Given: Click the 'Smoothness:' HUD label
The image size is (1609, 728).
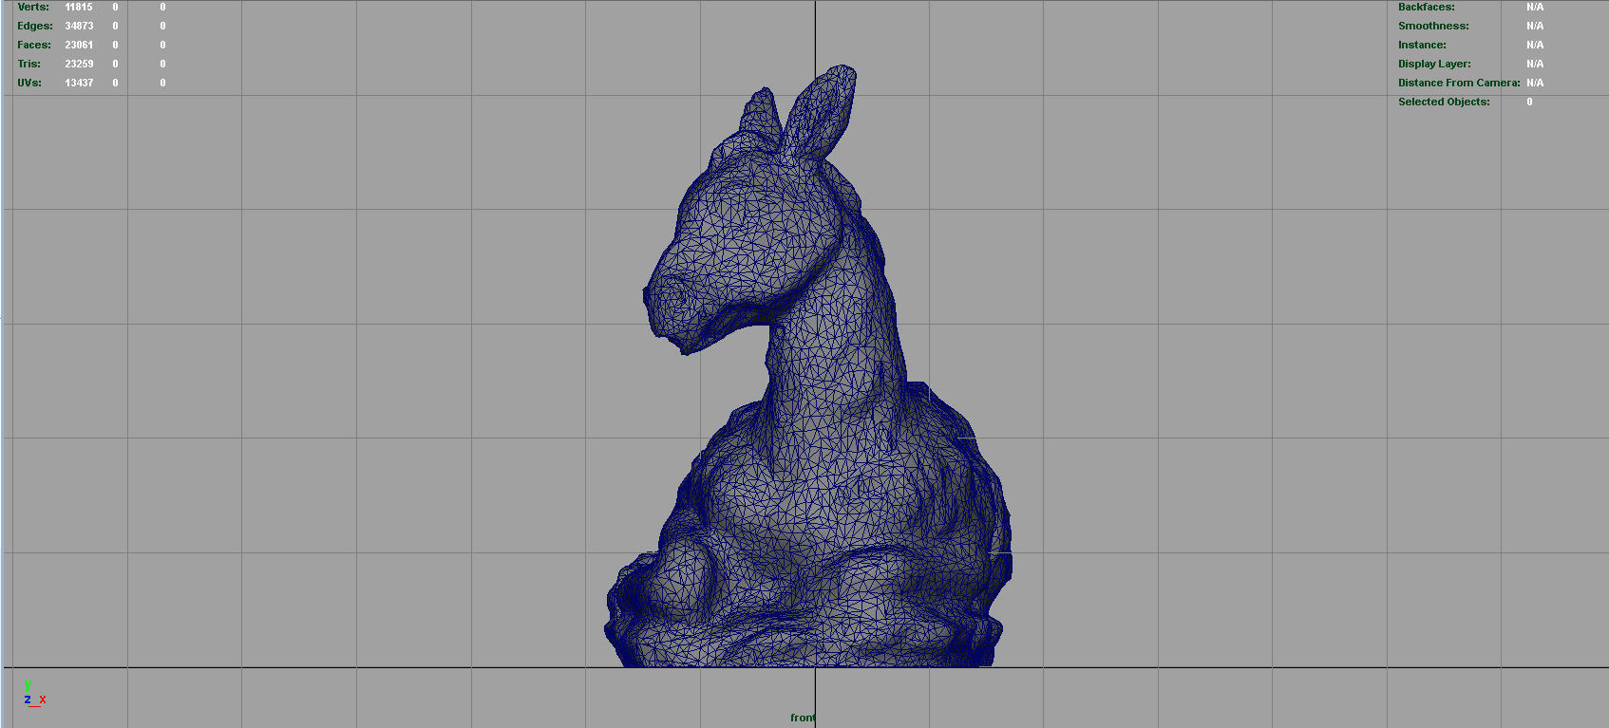Looking at the screenshot, I should [1433, 26].
